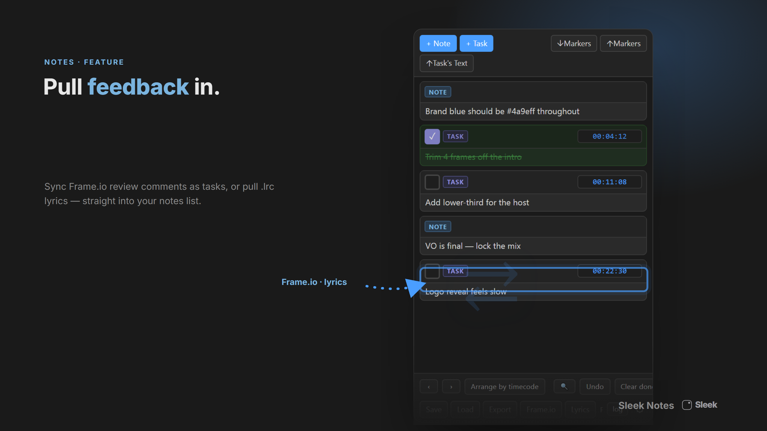The width and height of the screenshot is (767, 431).
Task: Click the TASK badge next to 00:11:08
Action: pyautogui.click(x=455, y=182)
